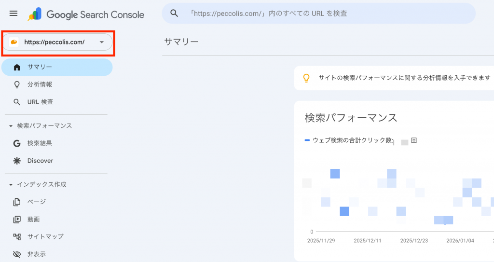Click the ウェブ検索の合計クリック数 blue legend marker
494x262 pixels.
307,140
